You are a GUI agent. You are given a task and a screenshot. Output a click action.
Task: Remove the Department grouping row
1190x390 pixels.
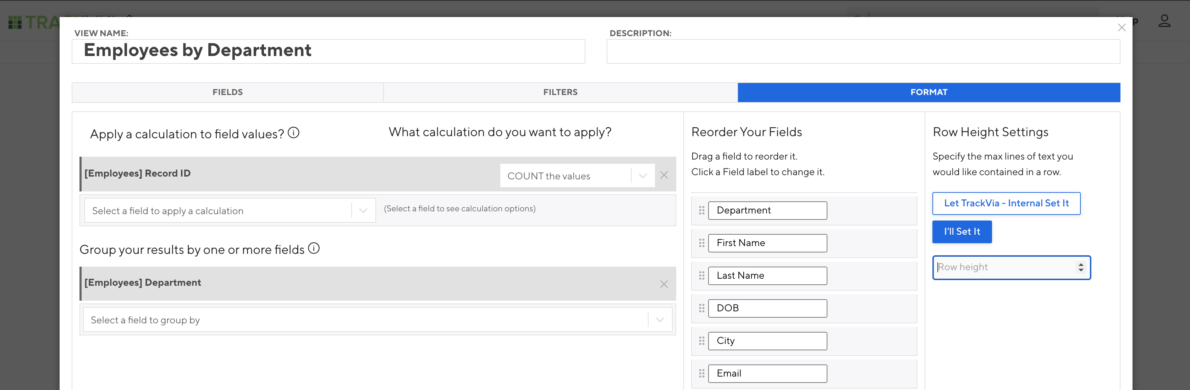[x=664, y=284]
